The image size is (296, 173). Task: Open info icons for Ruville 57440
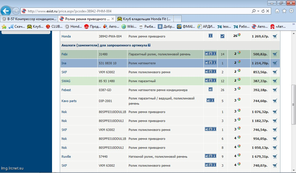210,156
